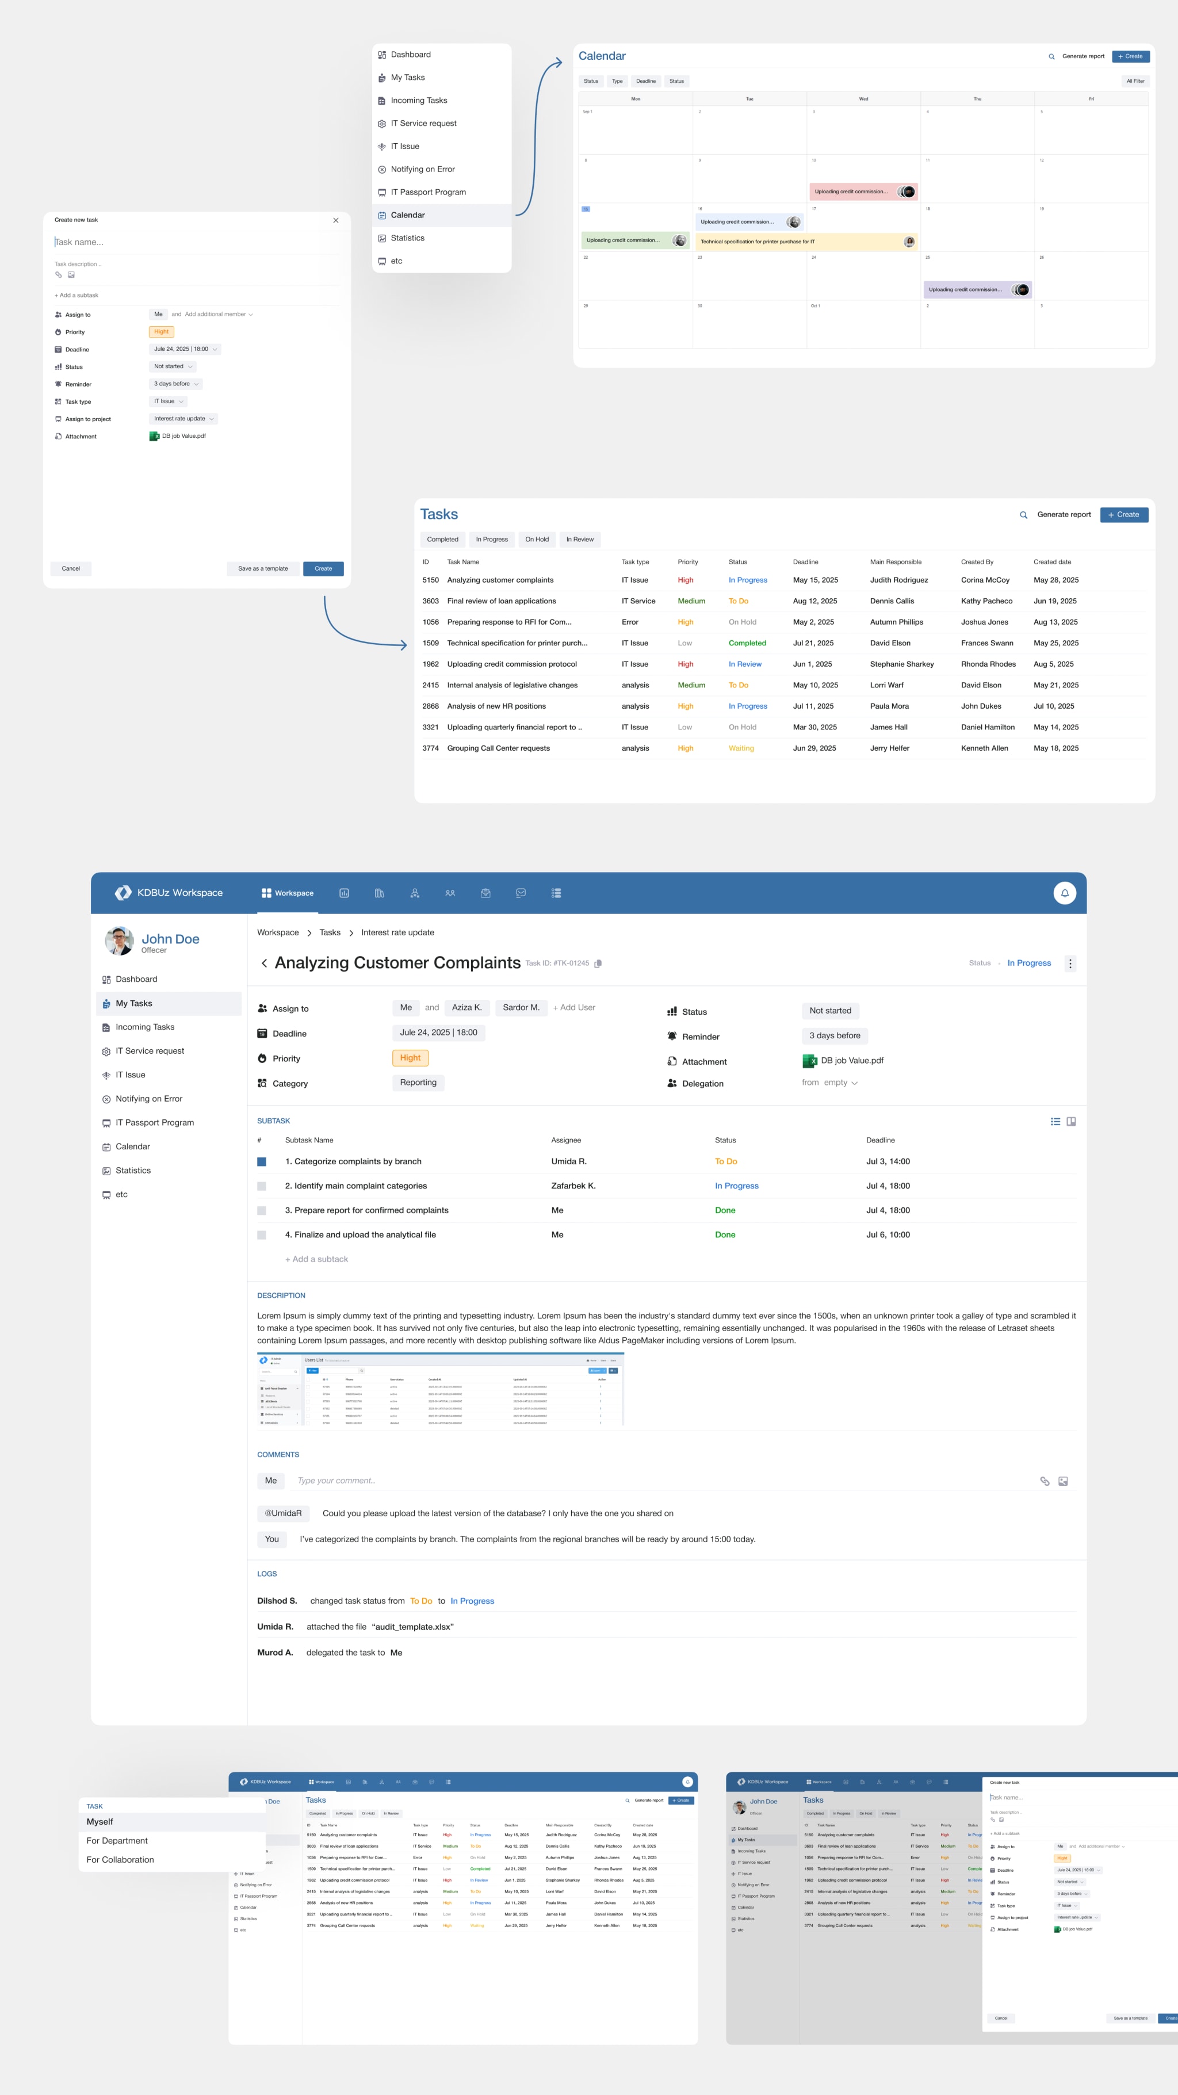1178x2095 pixels.
Task: Click + Add User next to Sardor M.
Action: click(574, 1008)
